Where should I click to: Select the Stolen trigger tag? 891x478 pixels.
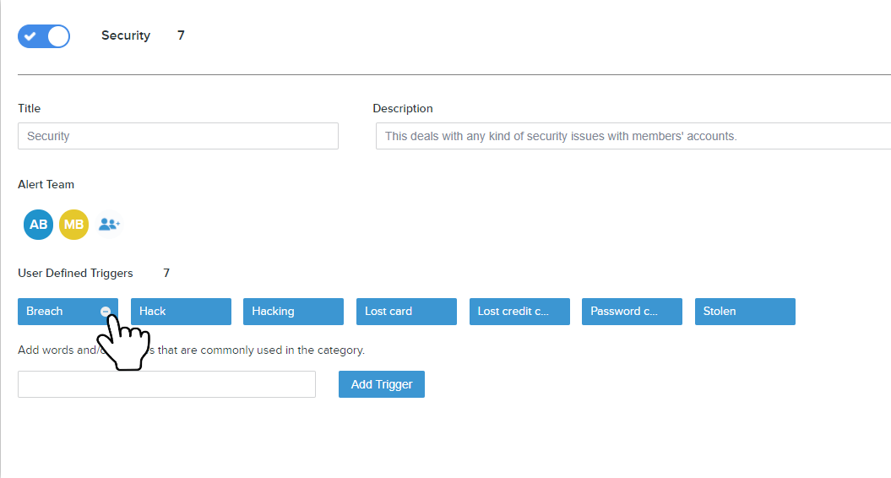tap(745, 312)
